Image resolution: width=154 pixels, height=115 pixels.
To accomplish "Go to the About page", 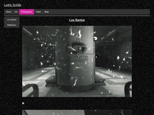I will coord(9,12).
